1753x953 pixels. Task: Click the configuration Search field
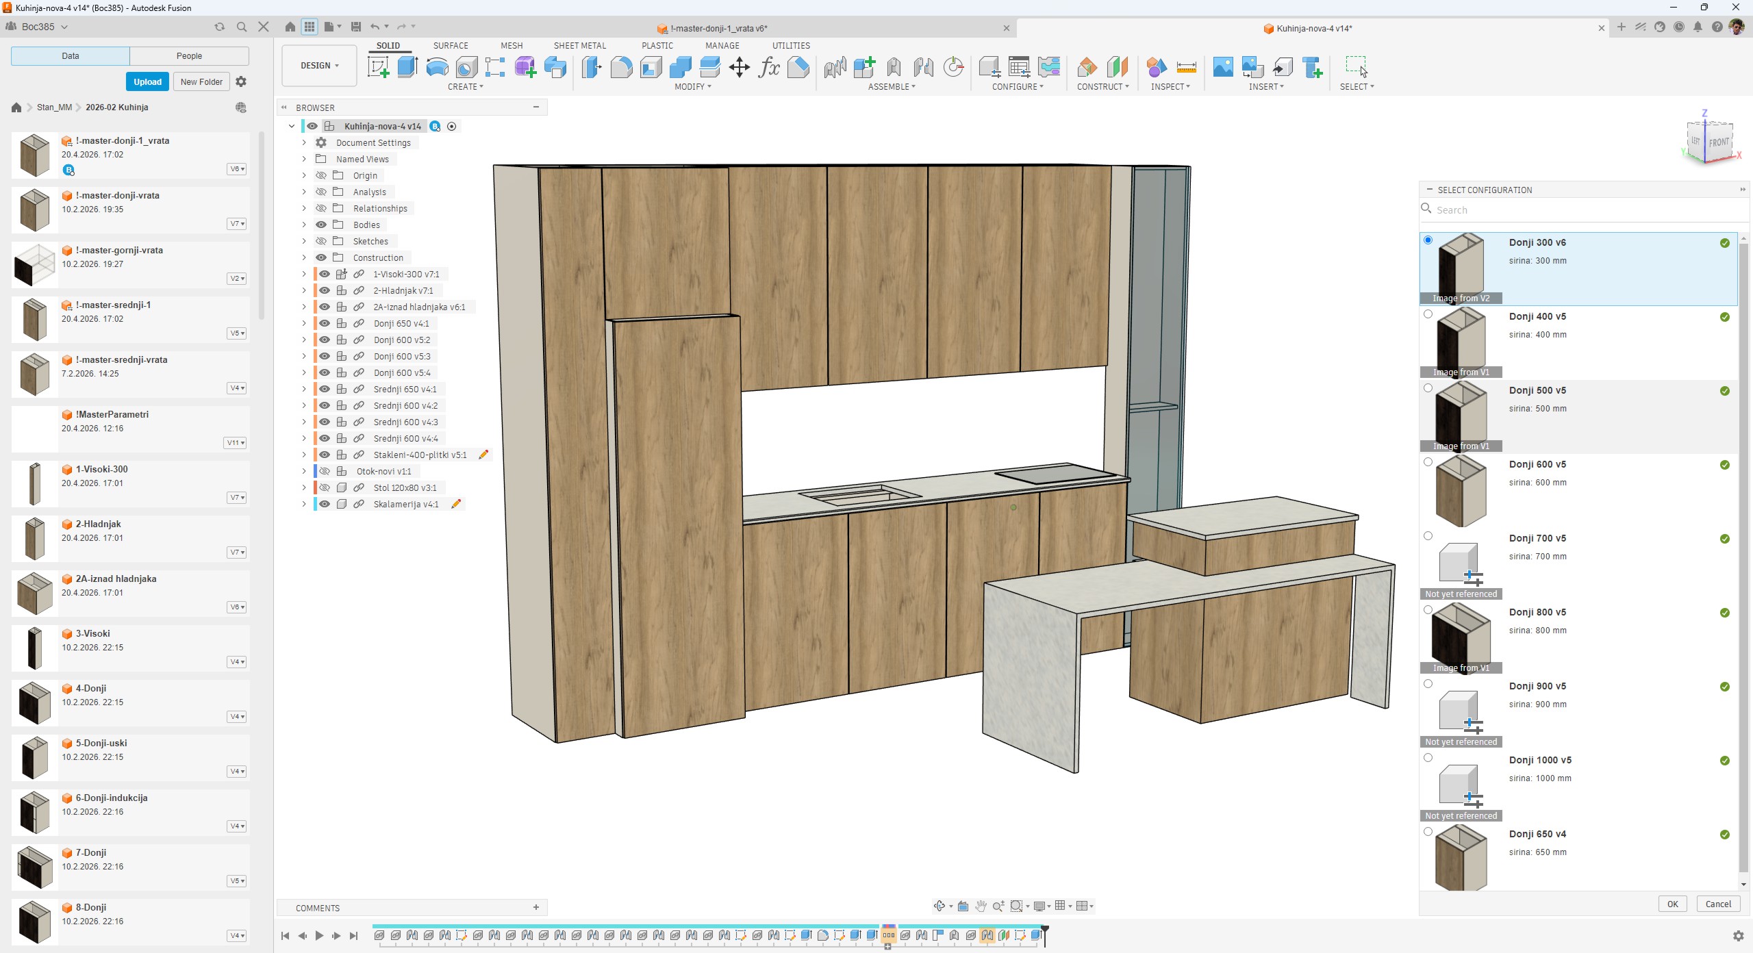[x=1575, y=210]
